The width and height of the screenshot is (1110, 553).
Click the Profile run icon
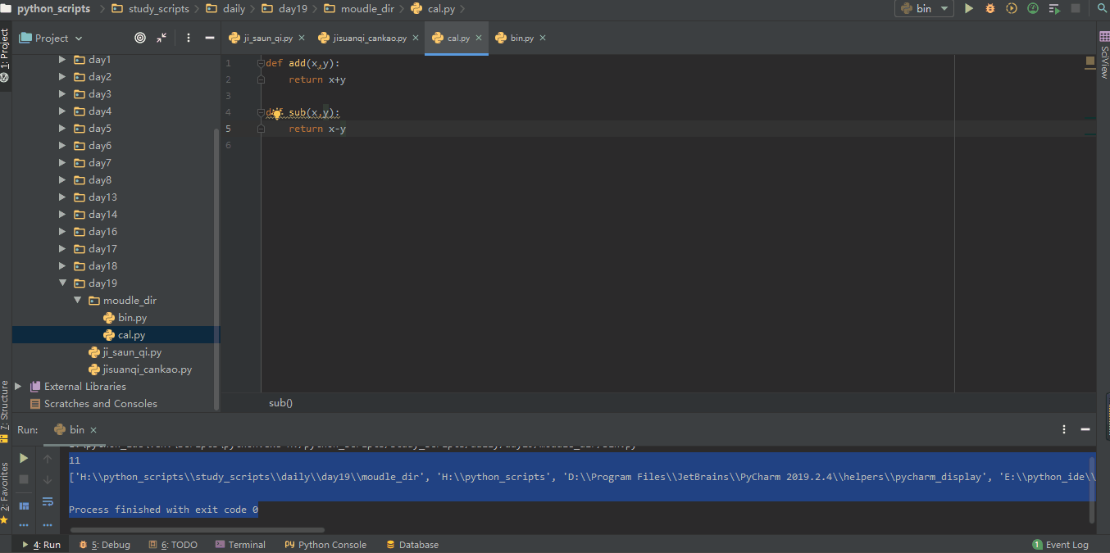[x=1033, y=9]
